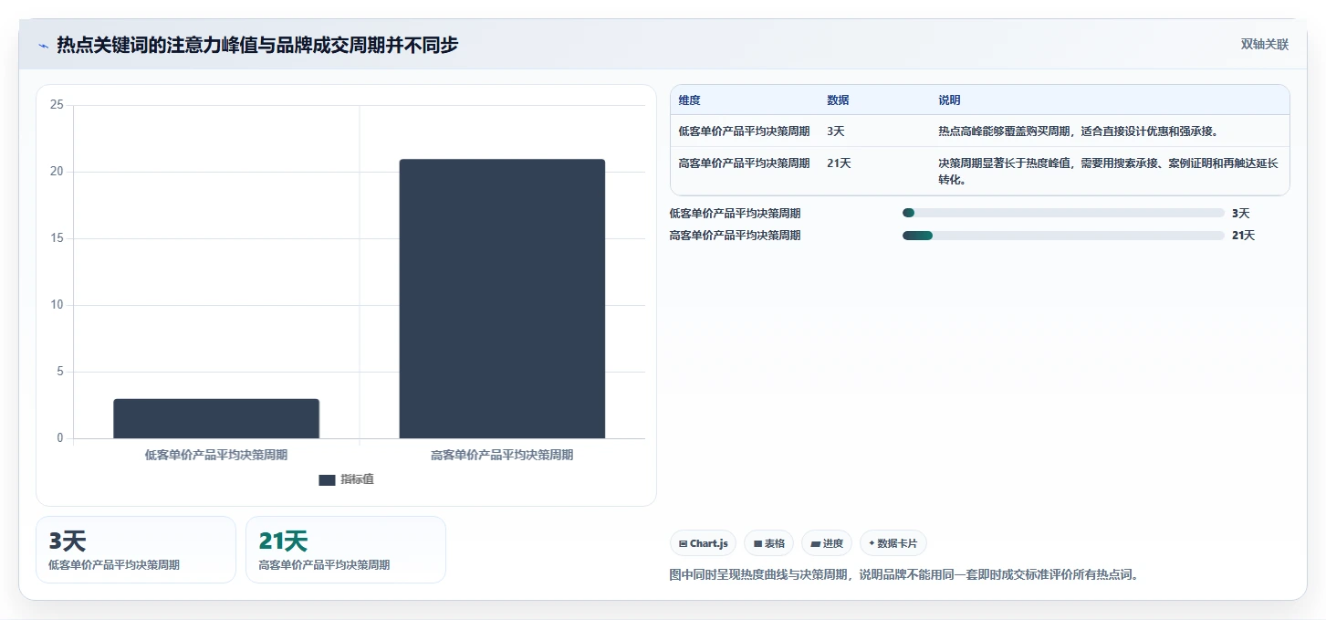The image size is (1326, 620).
Task: Click table cell 低客单价产品平均决策周期
Action: coord(744,131)
